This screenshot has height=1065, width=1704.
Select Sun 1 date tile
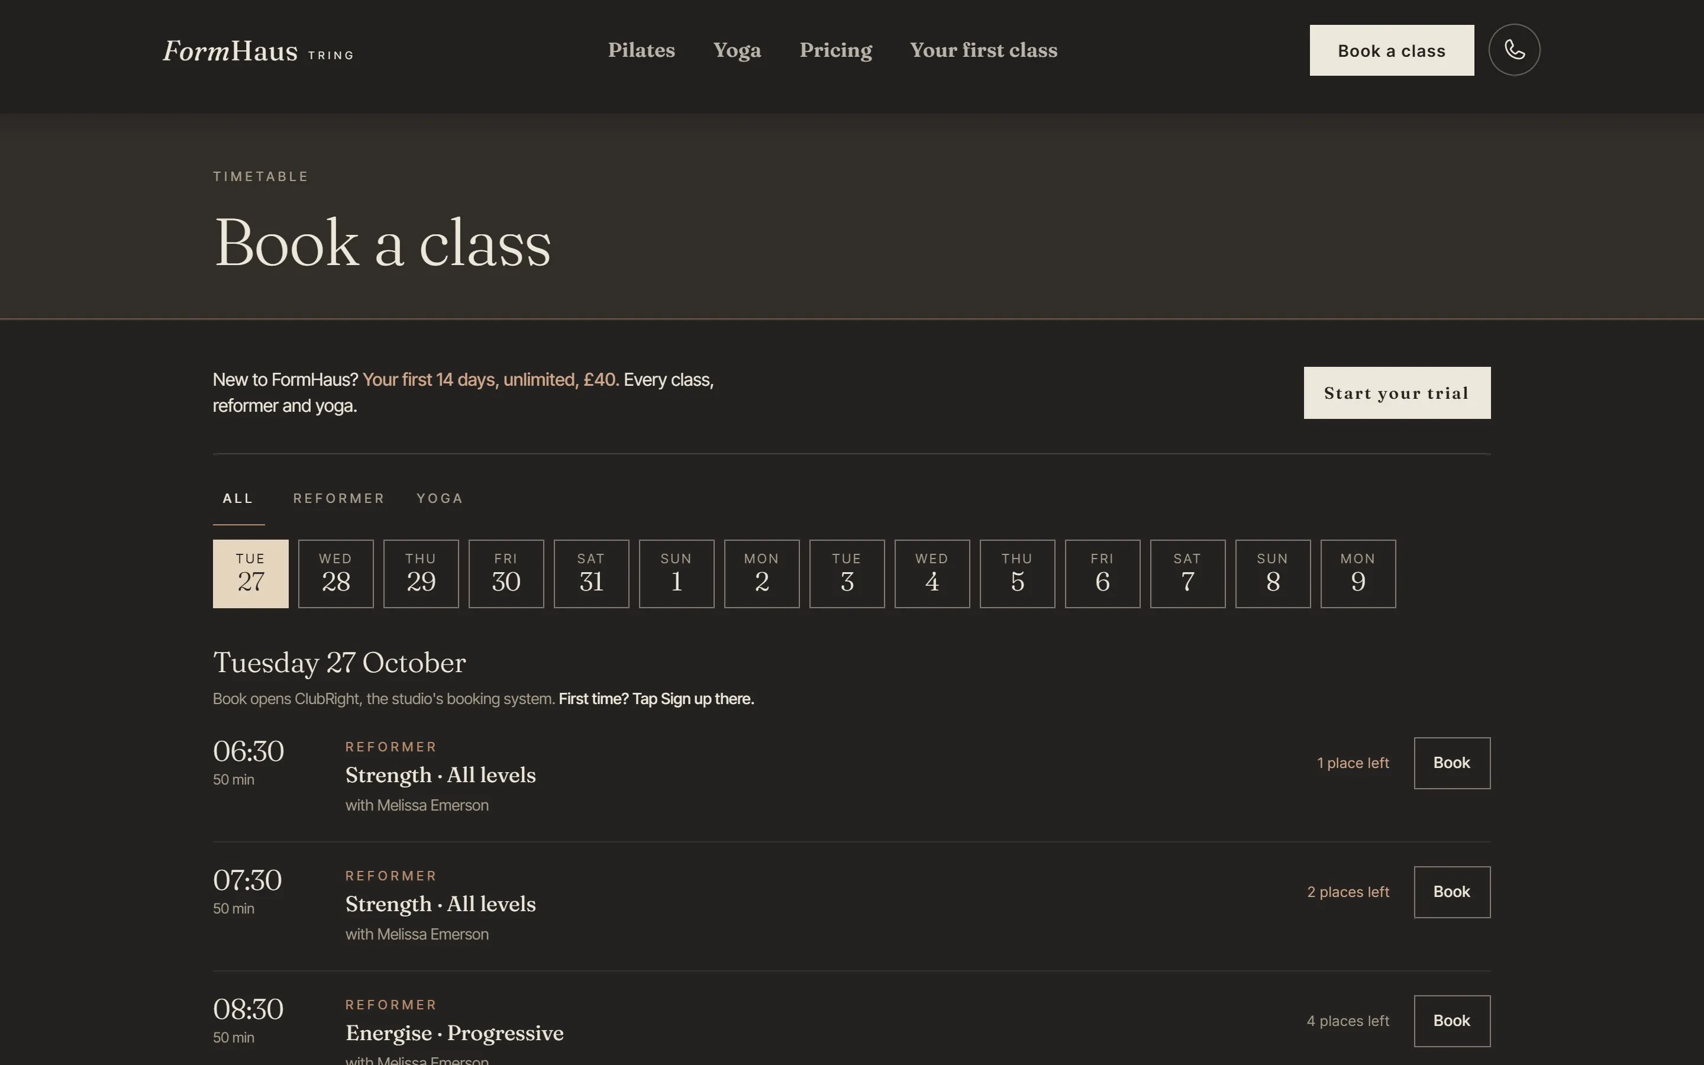coord(677,573)
